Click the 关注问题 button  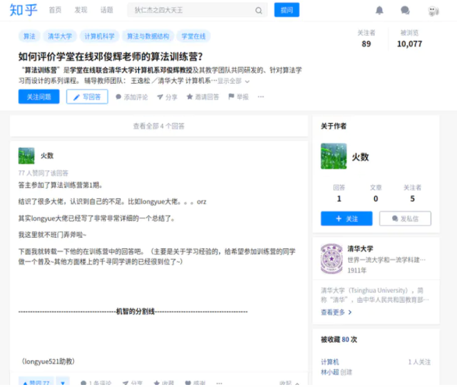pyautogui.click(x=39, y=97)
